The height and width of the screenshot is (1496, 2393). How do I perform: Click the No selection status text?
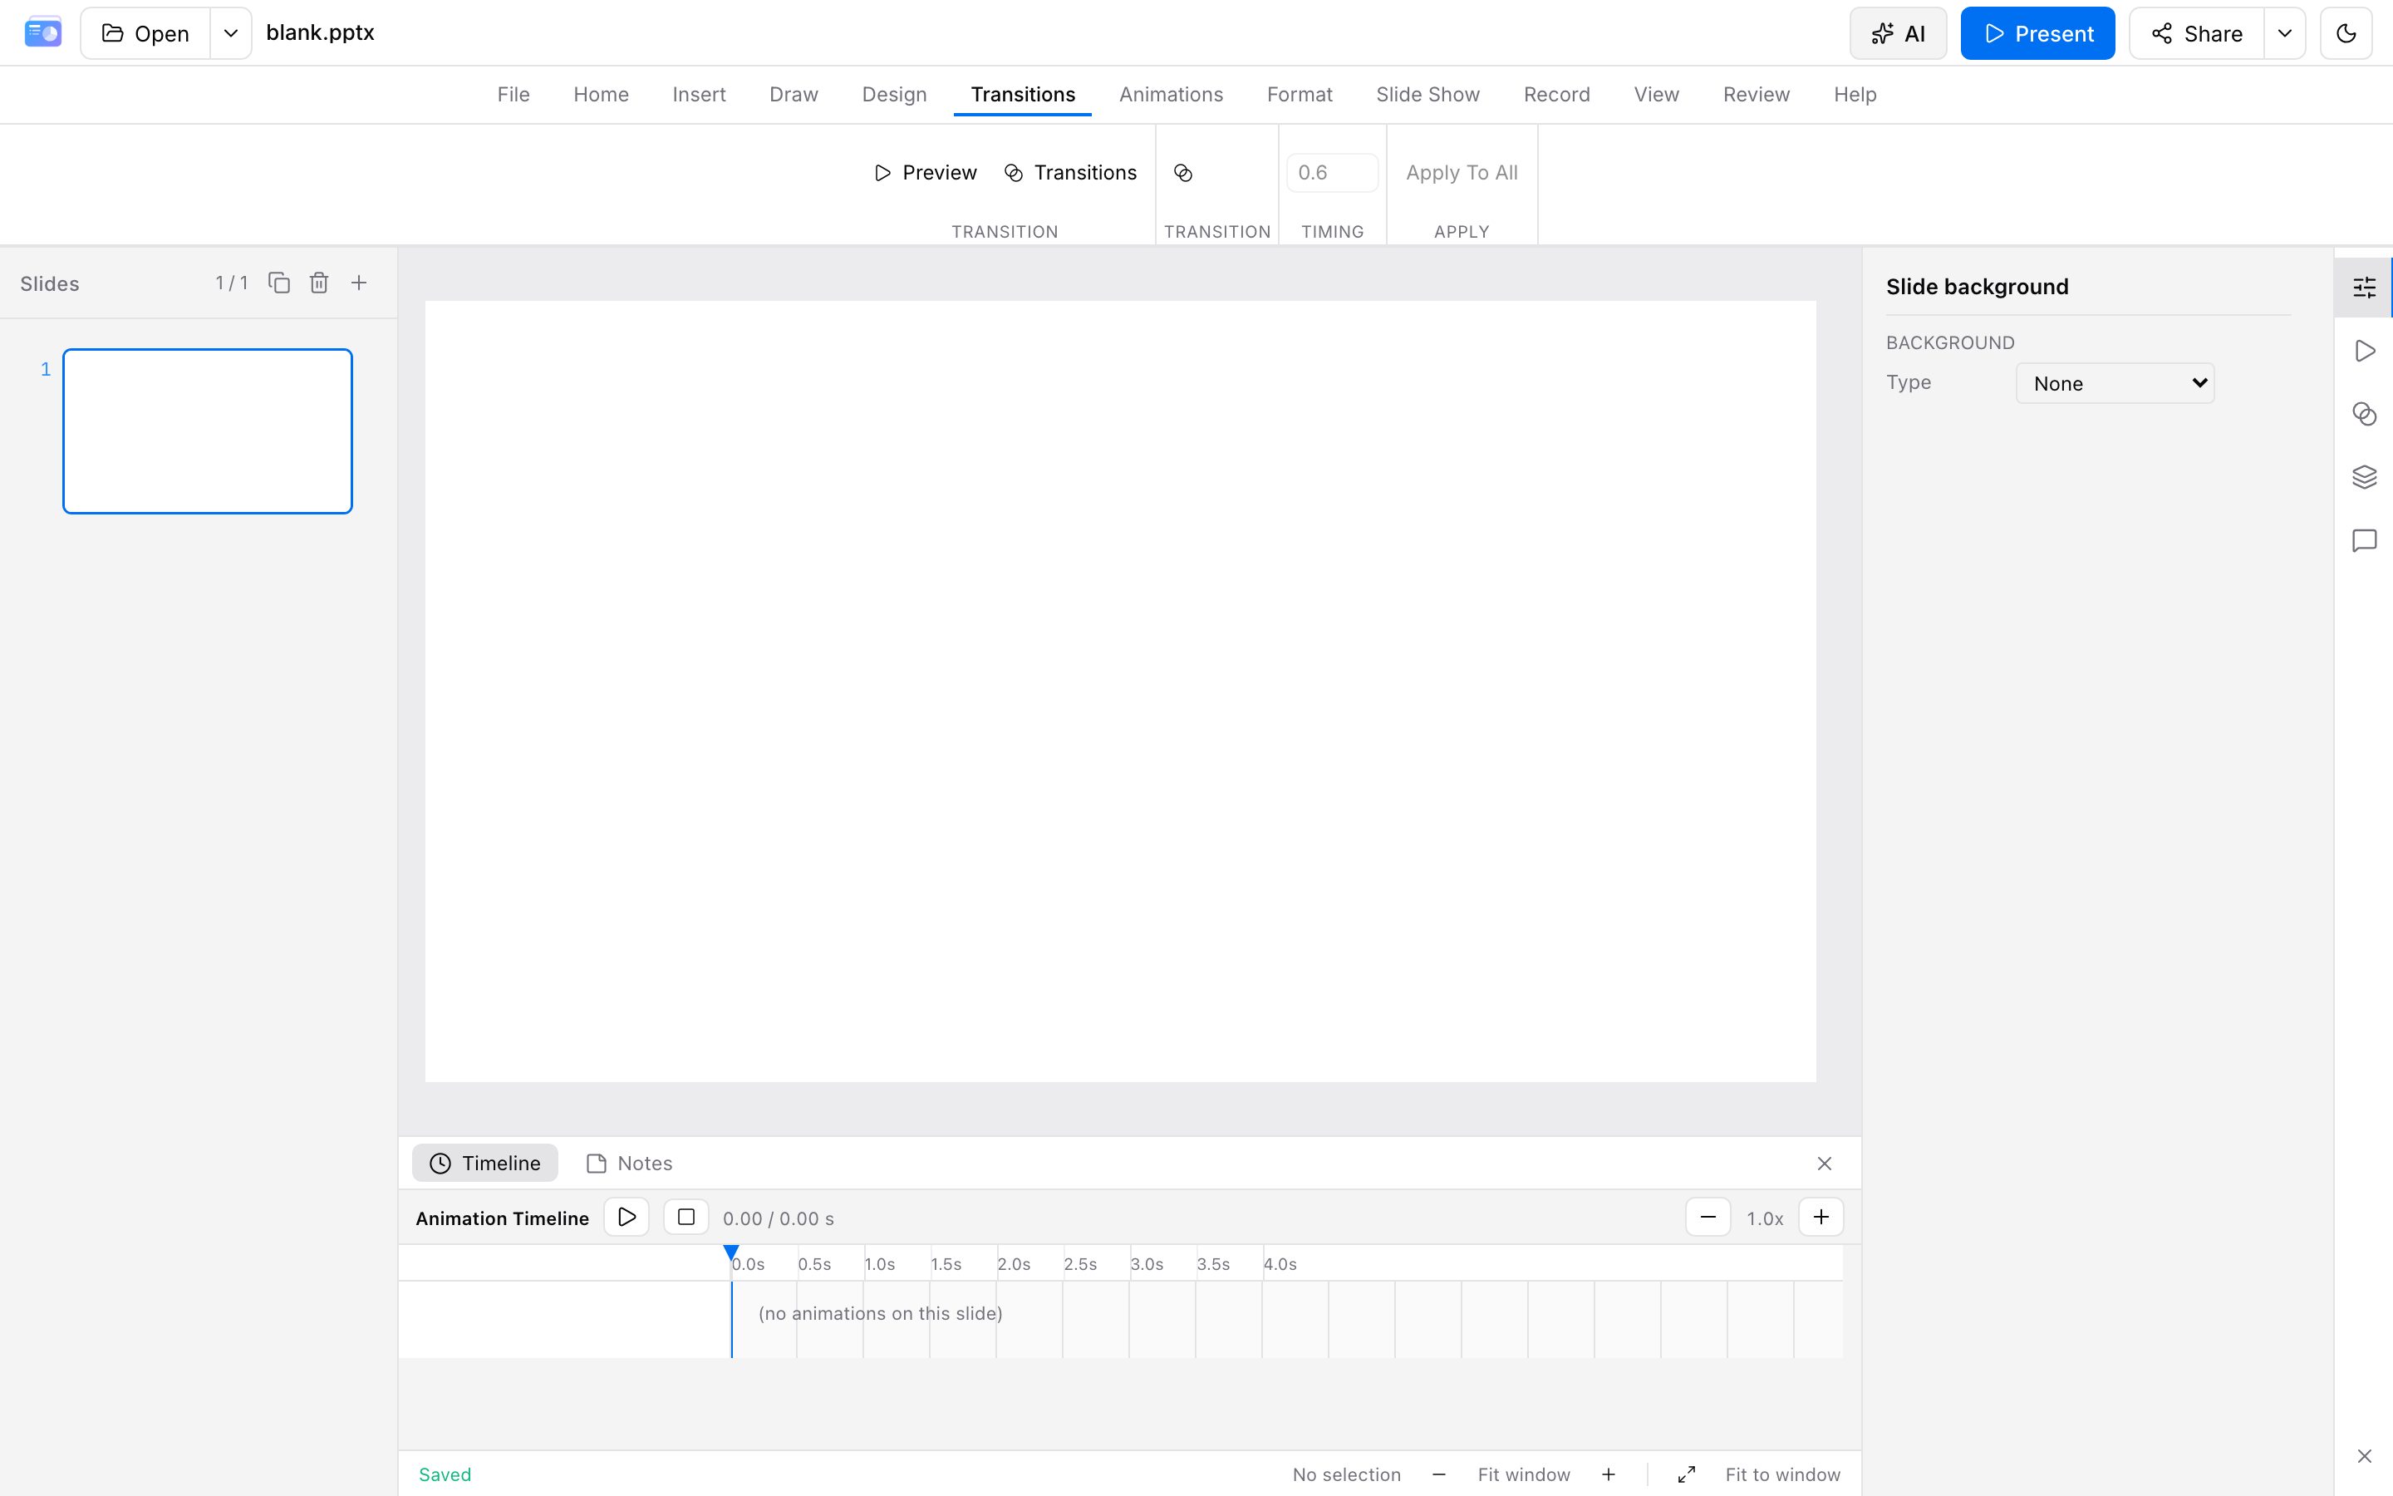click(x=1346, y=1474)
